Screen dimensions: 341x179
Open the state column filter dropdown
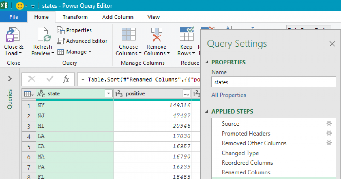[108, 93]
